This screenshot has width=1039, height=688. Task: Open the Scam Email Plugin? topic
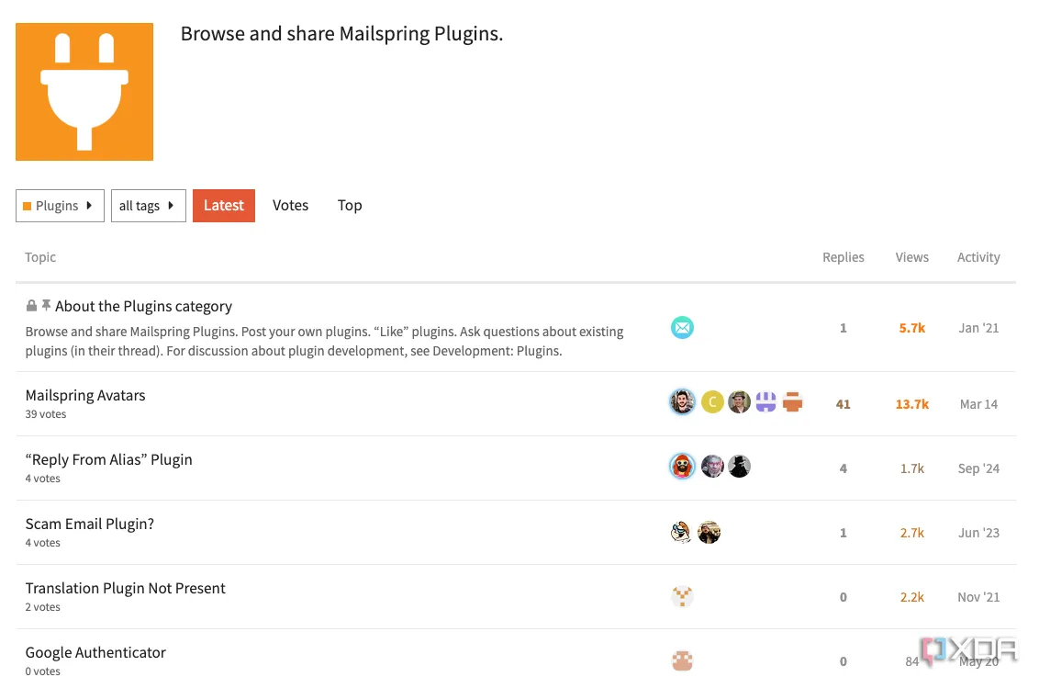point(89,524)
